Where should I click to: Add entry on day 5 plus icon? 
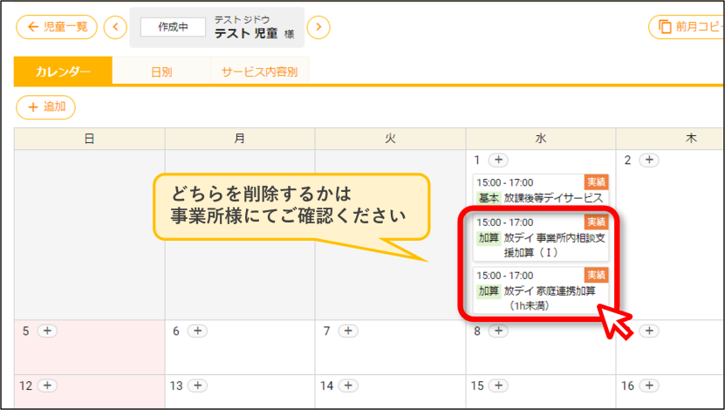pyautogui.click(x=47, y=331)
